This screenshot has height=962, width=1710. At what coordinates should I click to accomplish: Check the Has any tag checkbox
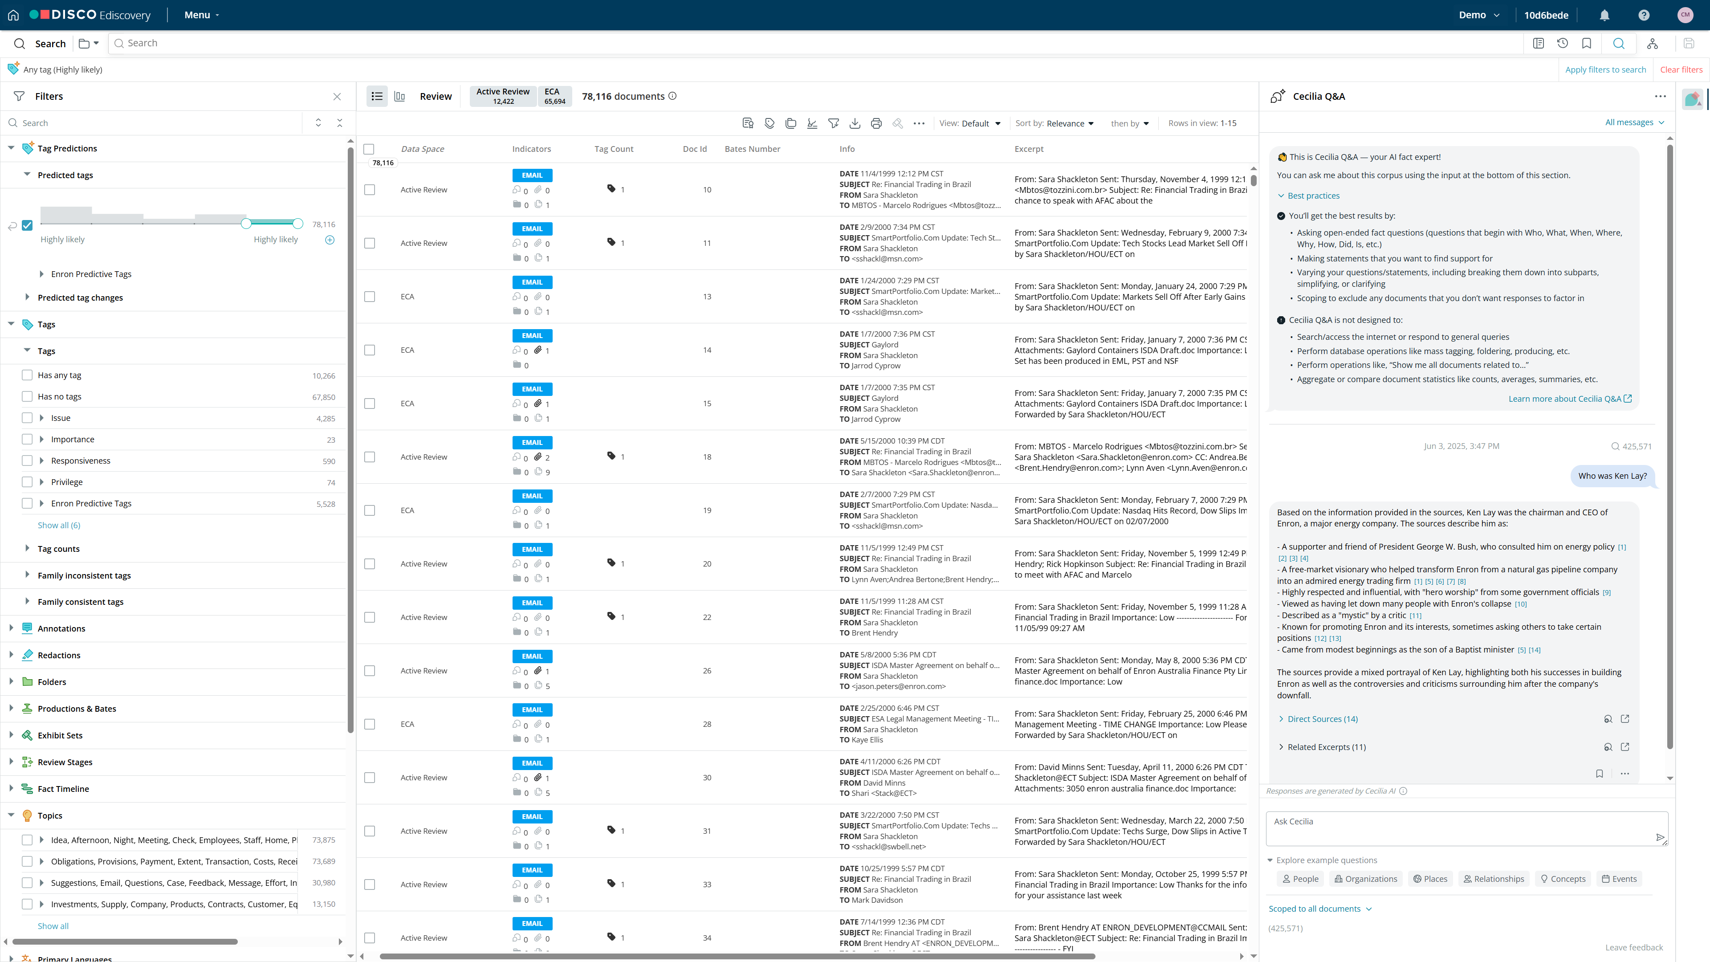[x=27, y=375]
